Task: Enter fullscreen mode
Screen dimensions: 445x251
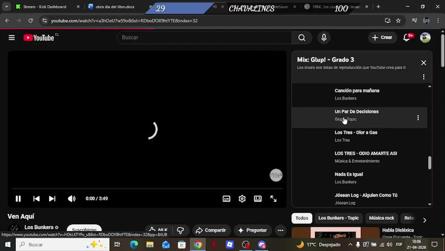Action: click(x=273, y=199)
